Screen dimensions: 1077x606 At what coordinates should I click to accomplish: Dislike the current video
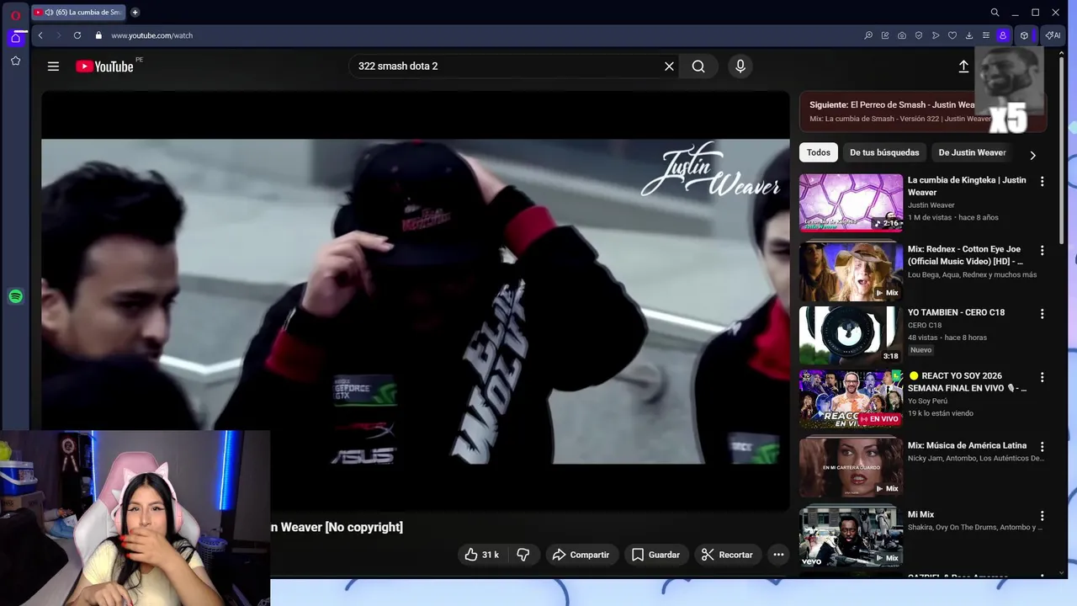523,555
